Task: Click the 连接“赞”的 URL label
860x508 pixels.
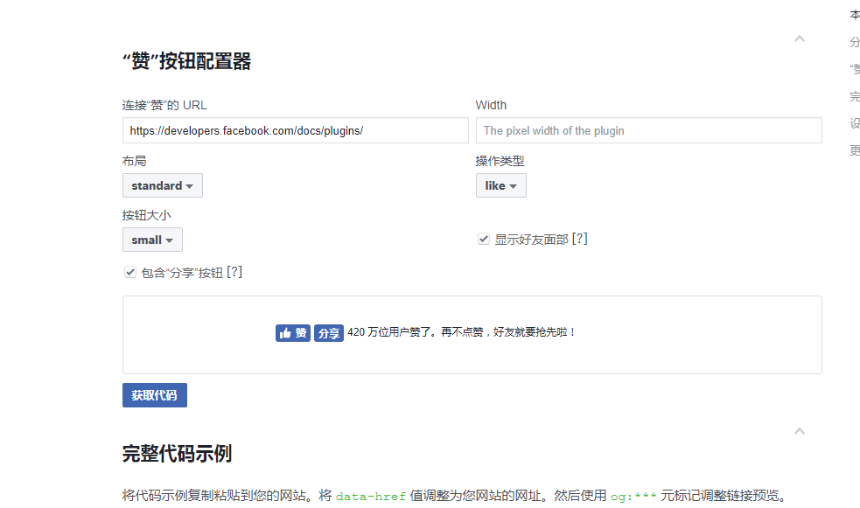Action: click(x=164, y=105)
